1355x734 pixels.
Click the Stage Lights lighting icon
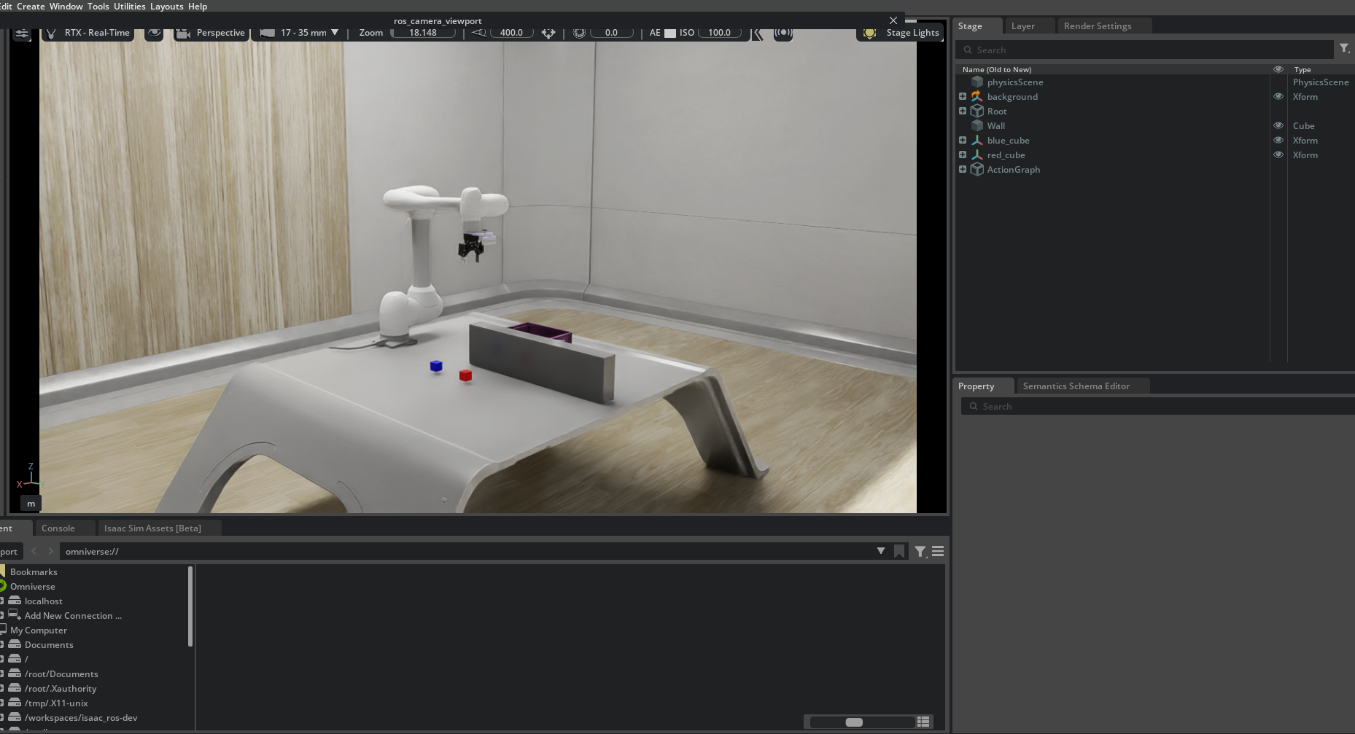coord(869,33)
